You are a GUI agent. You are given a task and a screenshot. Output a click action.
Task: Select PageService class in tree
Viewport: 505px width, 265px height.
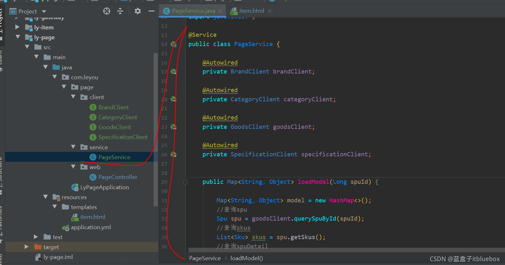coord(114,157)
